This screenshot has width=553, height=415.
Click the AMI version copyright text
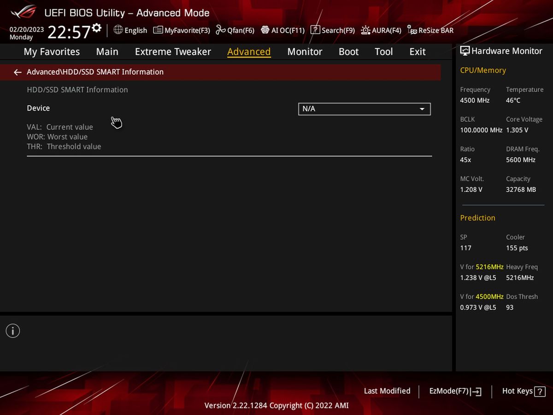point(276,406)
